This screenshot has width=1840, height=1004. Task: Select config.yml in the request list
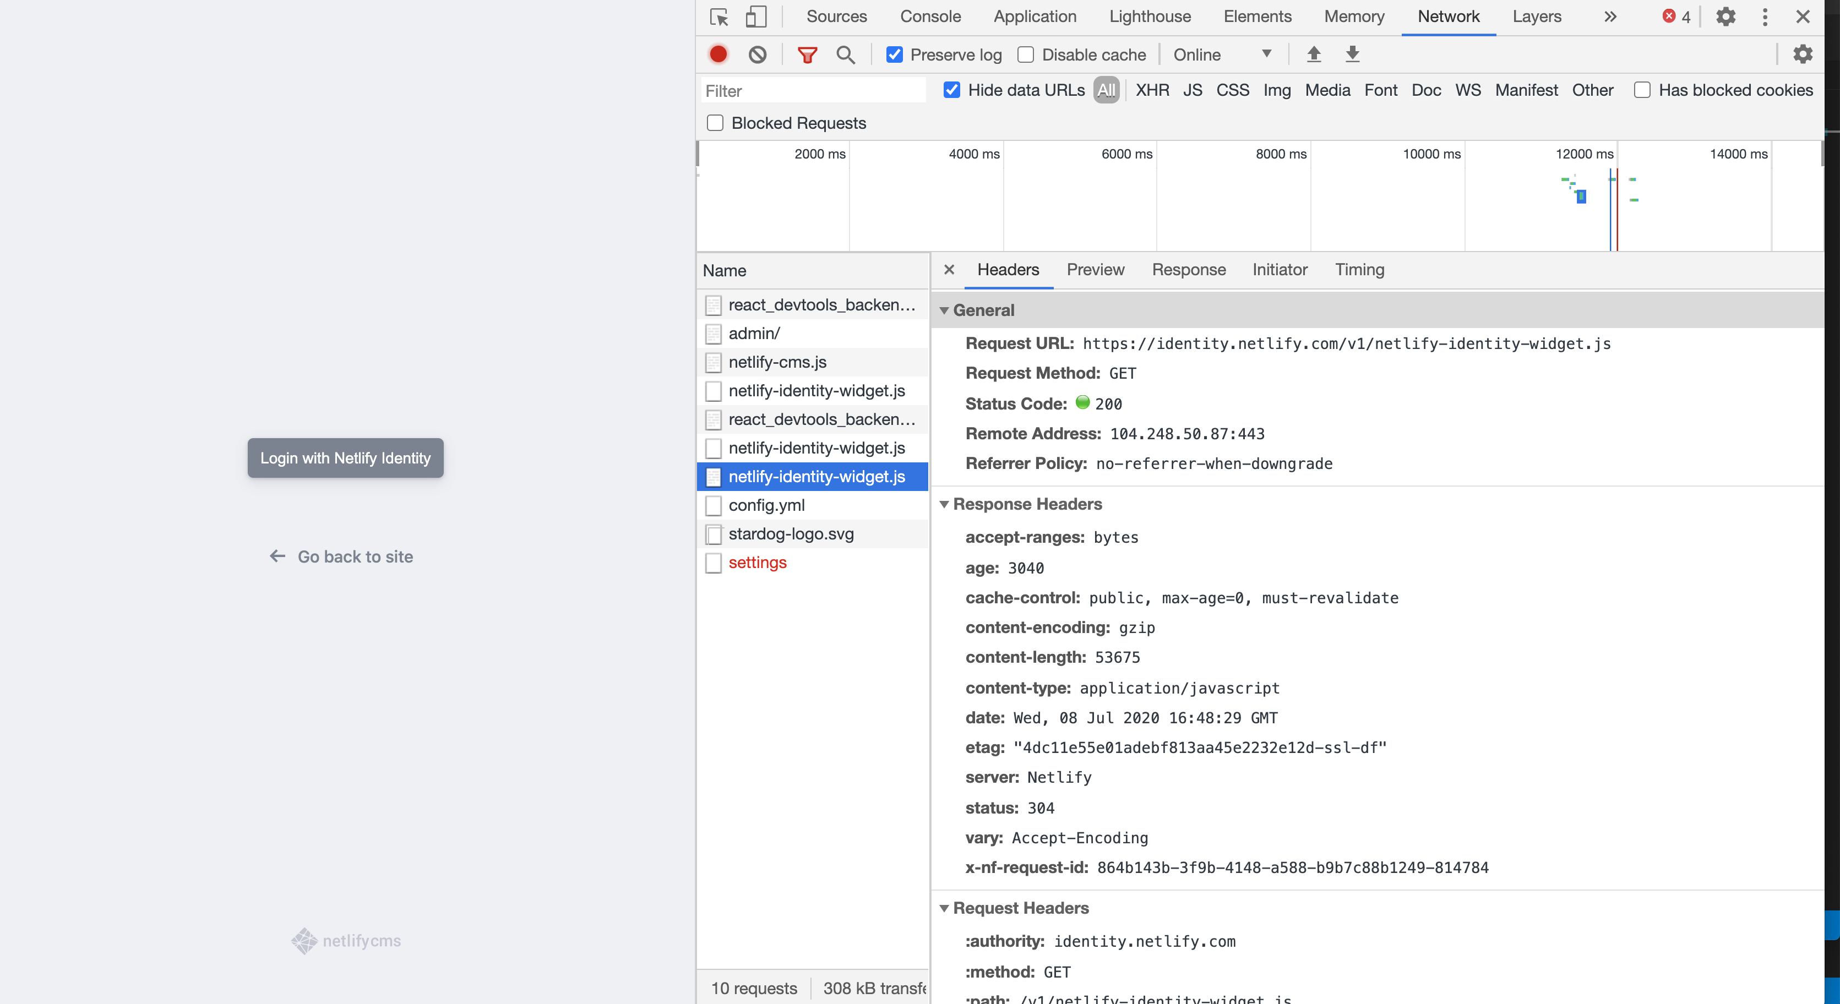click(x=766, y=505)
